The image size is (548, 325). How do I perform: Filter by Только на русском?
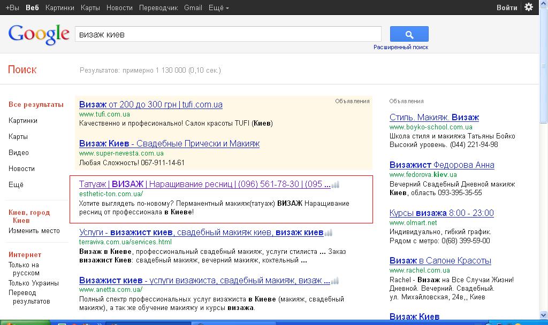[x=24, y=269]
